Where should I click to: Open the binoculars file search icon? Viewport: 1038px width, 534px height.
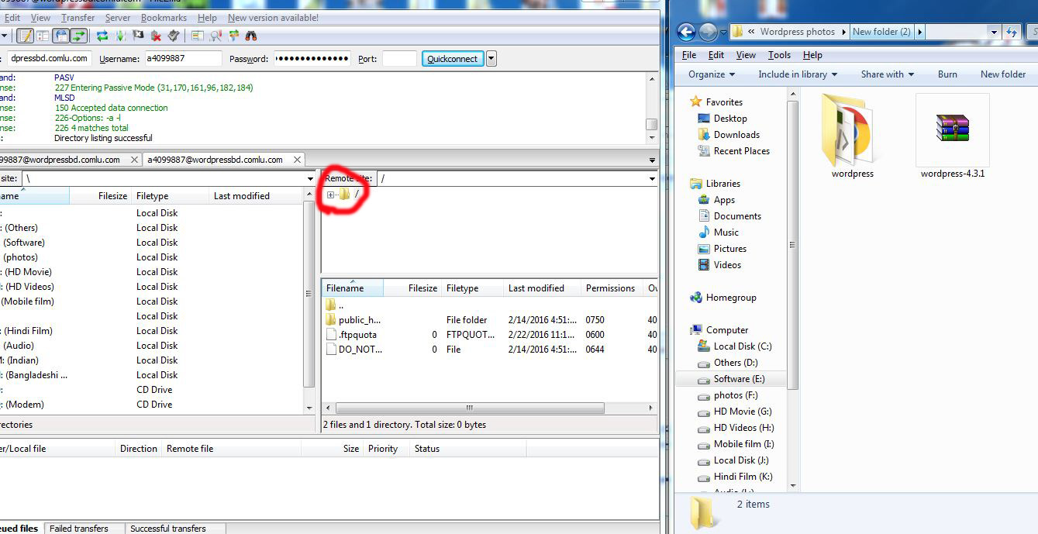251,36
